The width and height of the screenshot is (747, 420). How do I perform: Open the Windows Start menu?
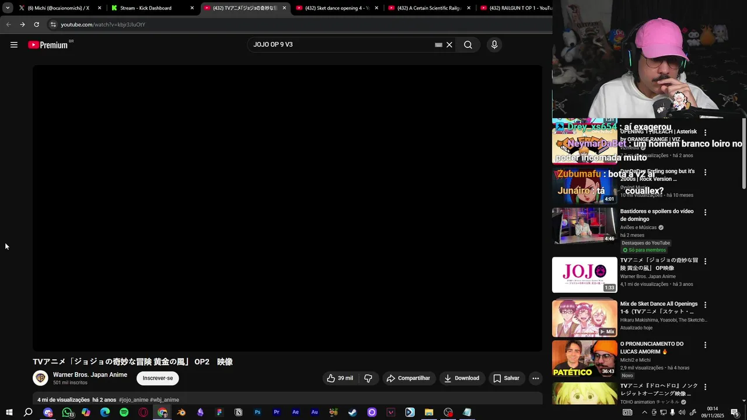click(x=9, y=412)
